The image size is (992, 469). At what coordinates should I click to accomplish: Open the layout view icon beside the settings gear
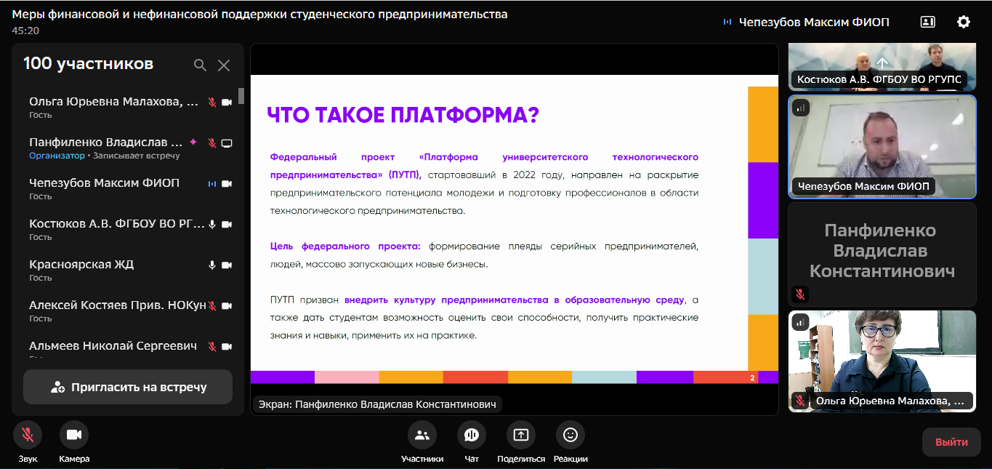coord(927,22)
